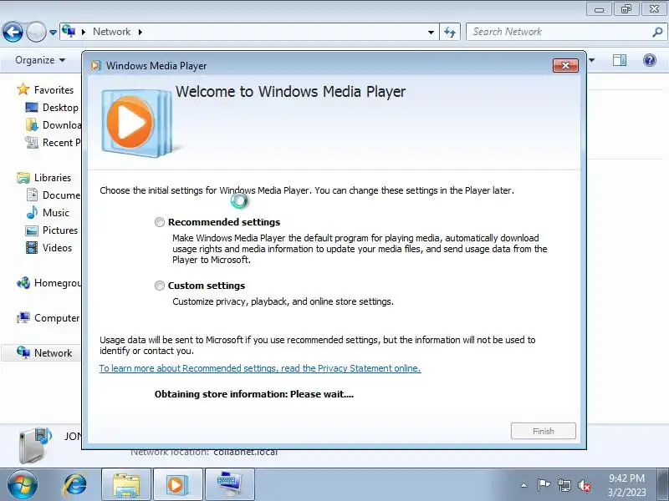Screen dimensions: 669x501
Task: Click the Favorites star icon
Action: click(x=23, y=89)
